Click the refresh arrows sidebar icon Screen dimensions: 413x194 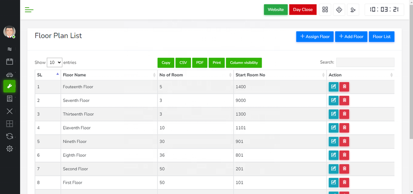9,136
